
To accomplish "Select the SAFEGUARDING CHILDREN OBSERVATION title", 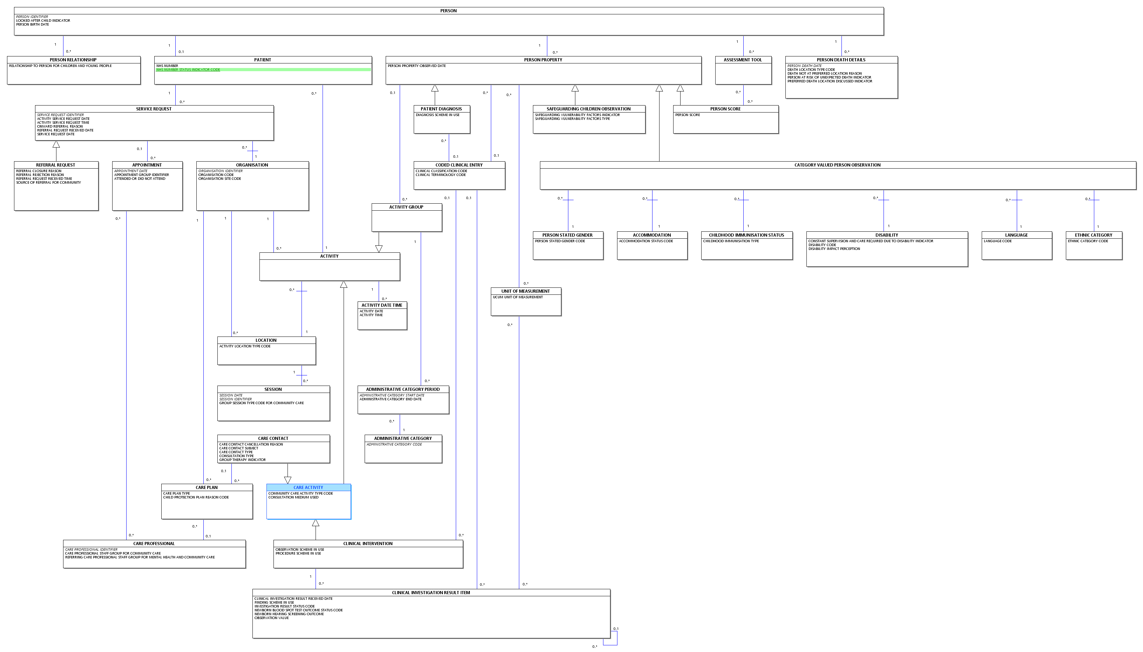I will pos(589,109).
